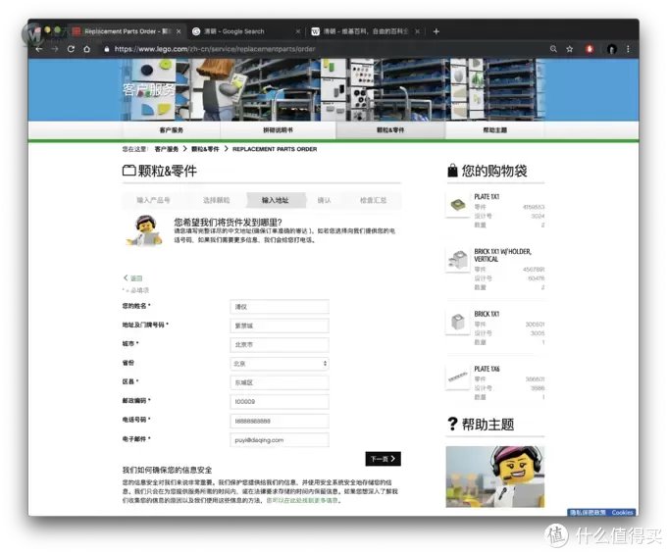Click the browser forward arrow
Image resolution: width=667 pixels, height=553 pixels.
click(55, 49)
